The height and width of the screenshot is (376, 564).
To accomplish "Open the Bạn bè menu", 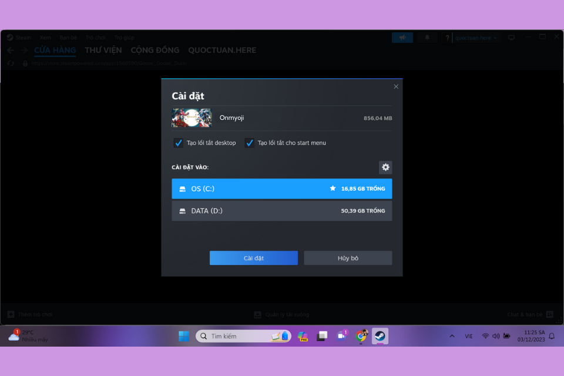I will (68, 38).
